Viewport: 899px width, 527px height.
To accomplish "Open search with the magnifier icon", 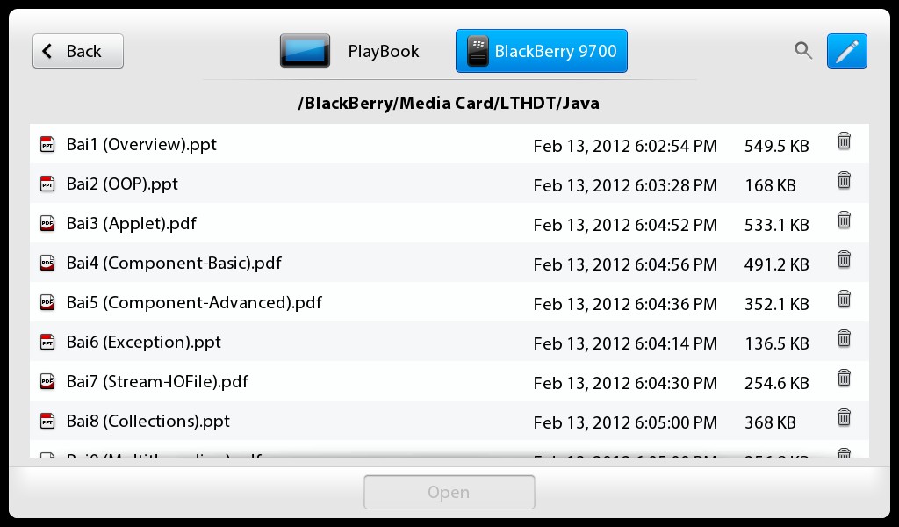I will pos(803,51).
